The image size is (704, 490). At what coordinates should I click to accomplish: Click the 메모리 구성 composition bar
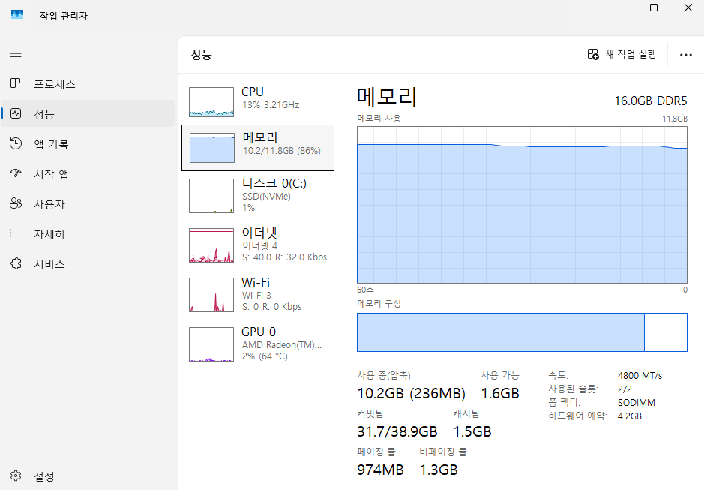click(522, 332)
